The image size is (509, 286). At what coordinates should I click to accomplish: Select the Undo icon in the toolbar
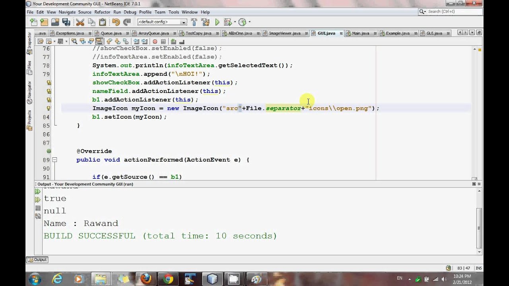(x=116, y=22)
